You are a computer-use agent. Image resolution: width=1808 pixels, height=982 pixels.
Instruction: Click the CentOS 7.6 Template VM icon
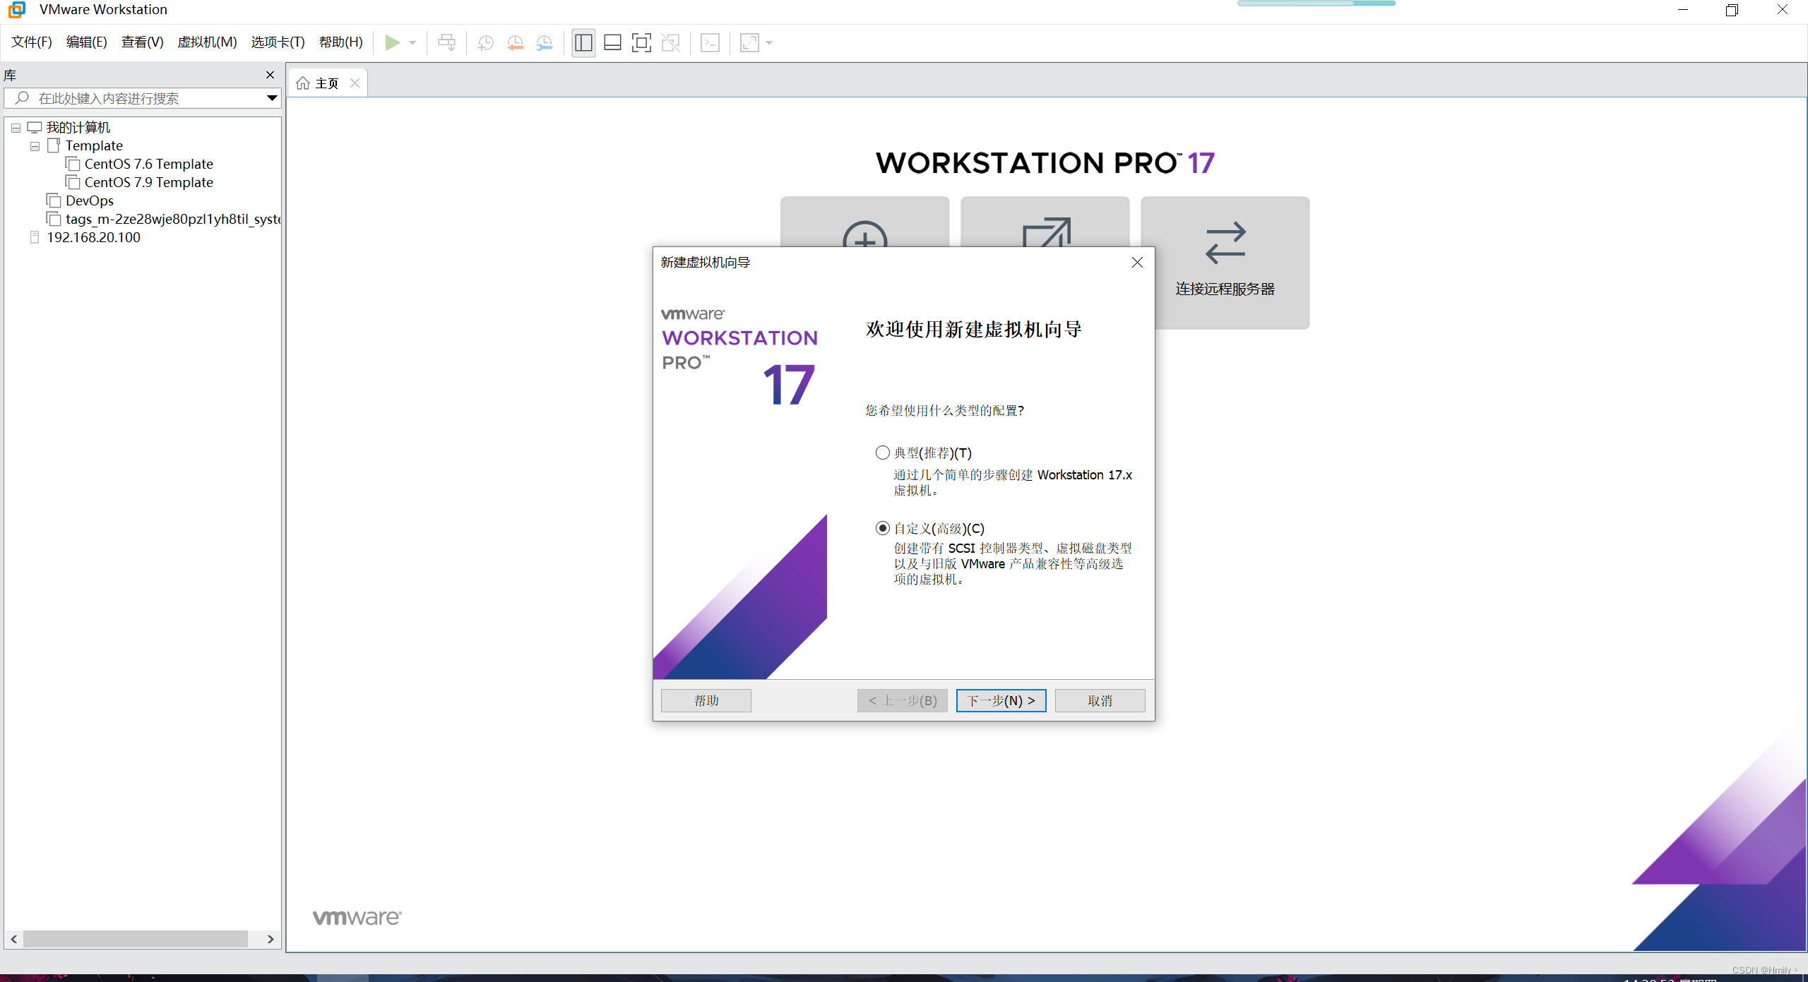(72, 164)
